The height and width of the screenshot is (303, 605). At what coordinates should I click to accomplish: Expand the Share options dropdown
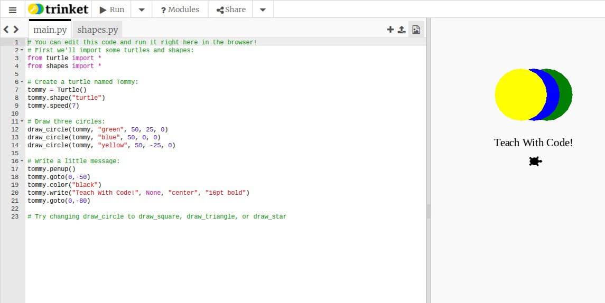[x=263, y=10]
